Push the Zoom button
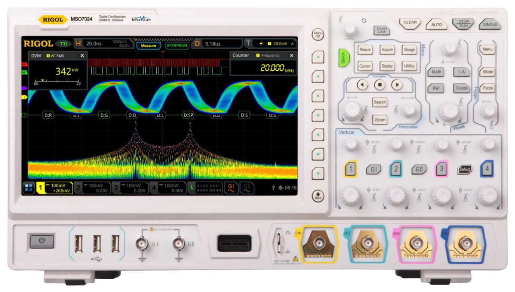 (x=379, y=120)
